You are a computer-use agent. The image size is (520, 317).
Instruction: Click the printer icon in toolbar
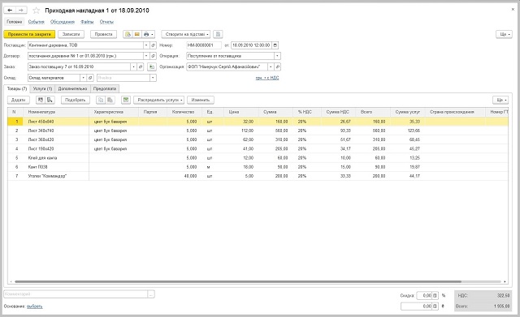click(x=146, y=34)
